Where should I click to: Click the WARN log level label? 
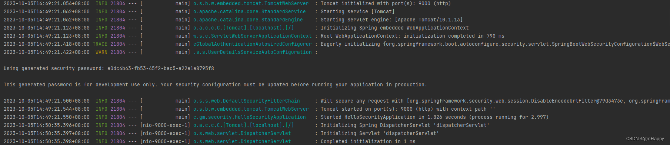pos(101,52)
